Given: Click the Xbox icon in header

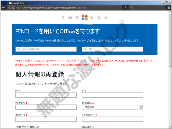Looking at the screenshot, I should [x=92, y=17].
